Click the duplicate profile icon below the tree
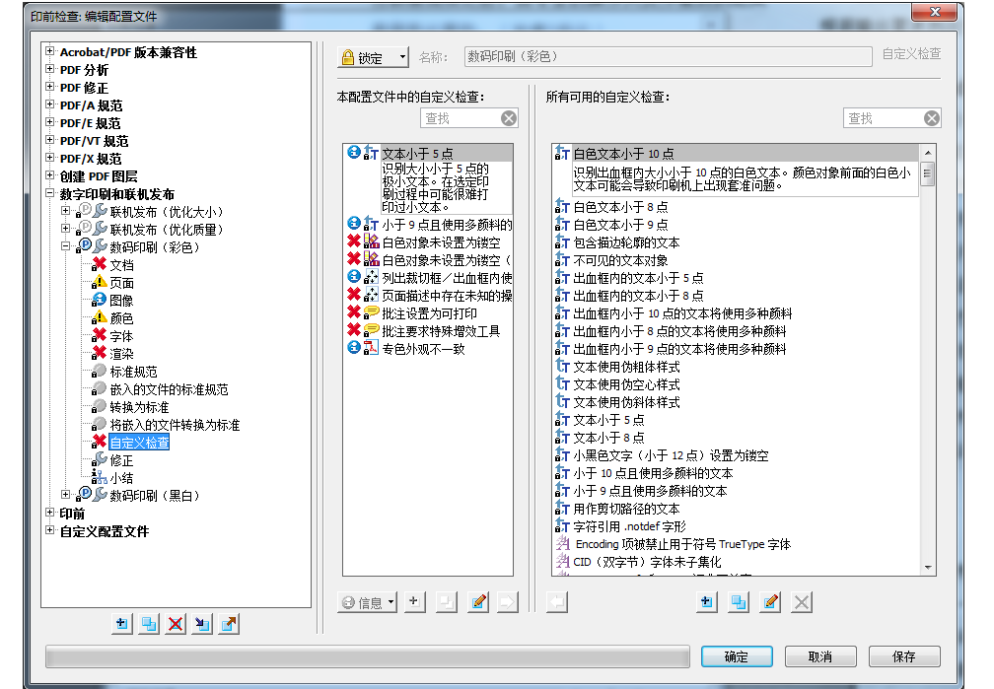This screenshot has height=689, width=994. click(148, 623)
